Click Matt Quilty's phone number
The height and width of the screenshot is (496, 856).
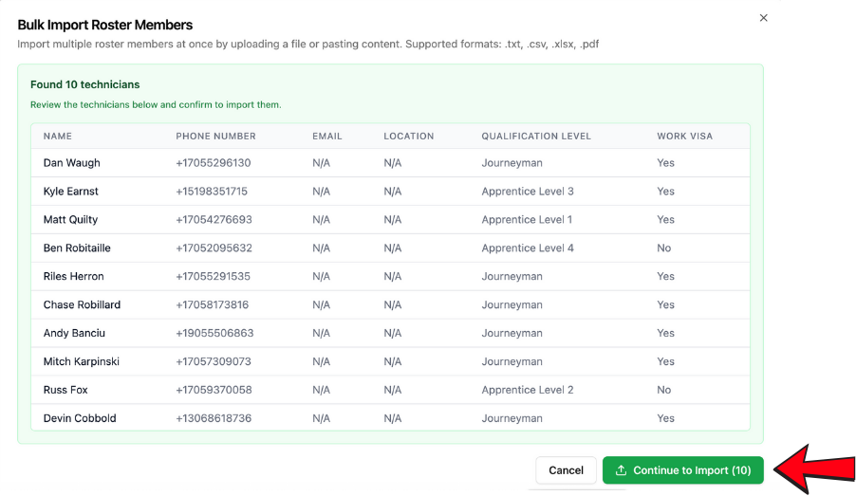[214, 220]
